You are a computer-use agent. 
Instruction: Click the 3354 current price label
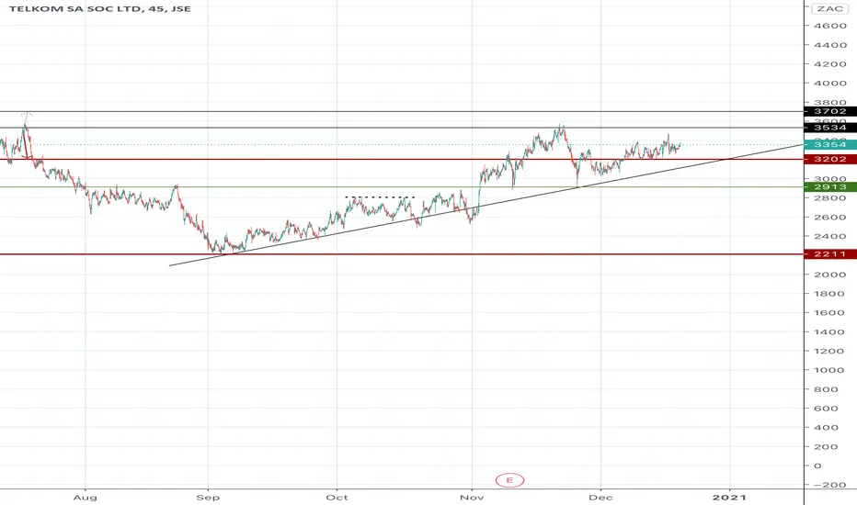click(829, 145)
